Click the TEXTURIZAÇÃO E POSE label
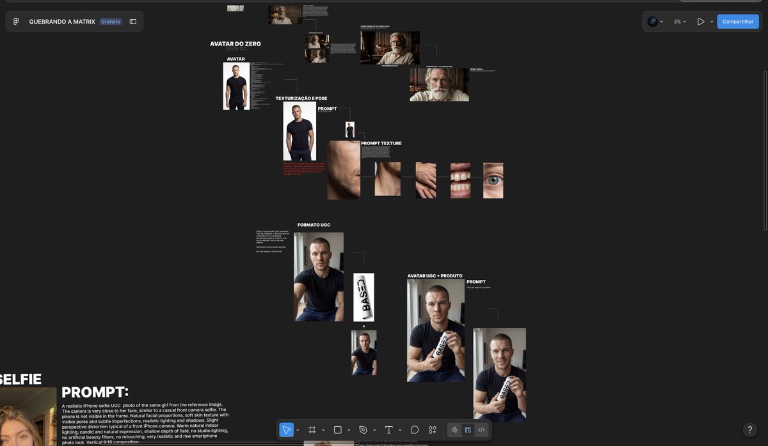Viewport: 768px width, 446px height. click(301, 98)
